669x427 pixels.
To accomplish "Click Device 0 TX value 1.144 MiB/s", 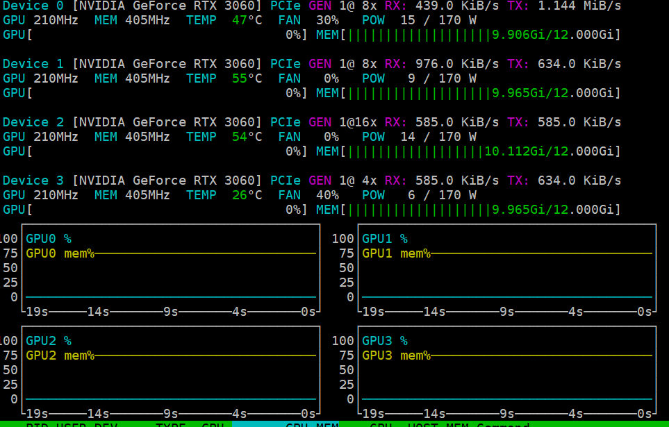I will coord(579,6).
